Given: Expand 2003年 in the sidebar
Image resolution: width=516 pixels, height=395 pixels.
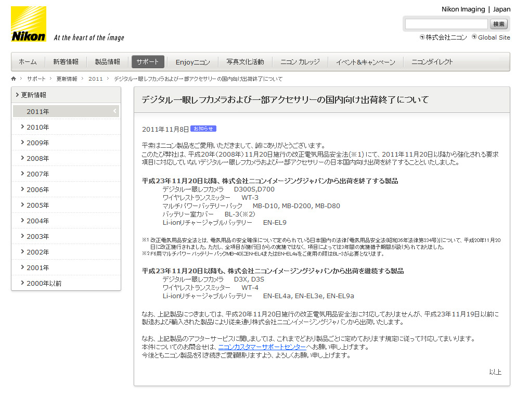Looking at the screenshot, I should click(66, 236).
